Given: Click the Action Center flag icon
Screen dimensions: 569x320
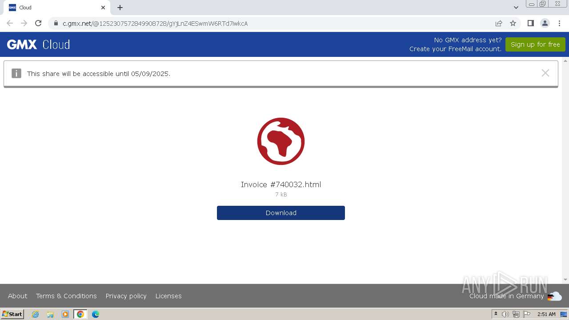Looking at the screenshot, I should [x=527, y=314].
